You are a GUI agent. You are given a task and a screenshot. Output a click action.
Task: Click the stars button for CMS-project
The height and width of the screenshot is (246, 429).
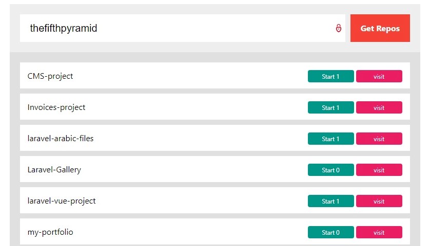(330, 76)
